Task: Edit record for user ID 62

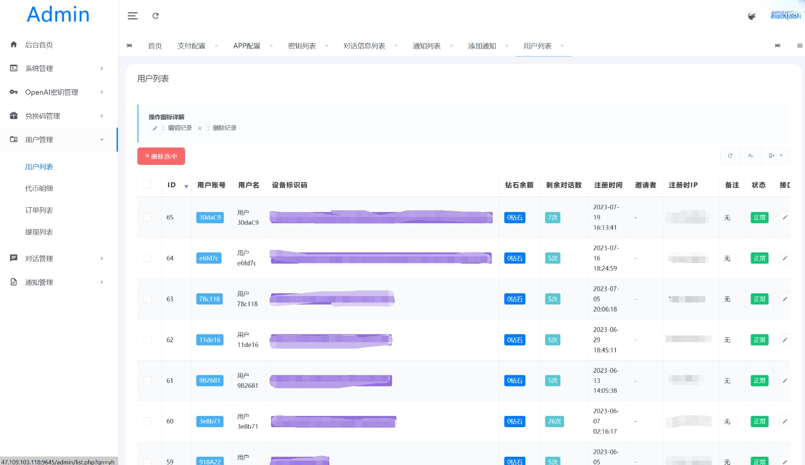Action: tap(785, 340)
